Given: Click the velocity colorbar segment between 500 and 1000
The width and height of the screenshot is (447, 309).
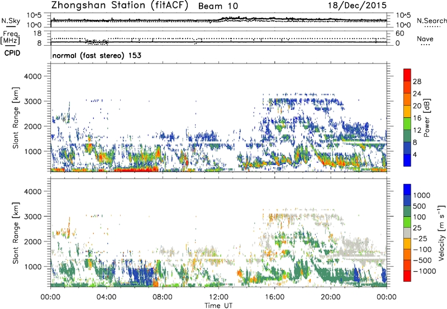Looking at the screenshot, I should [407, 200].
